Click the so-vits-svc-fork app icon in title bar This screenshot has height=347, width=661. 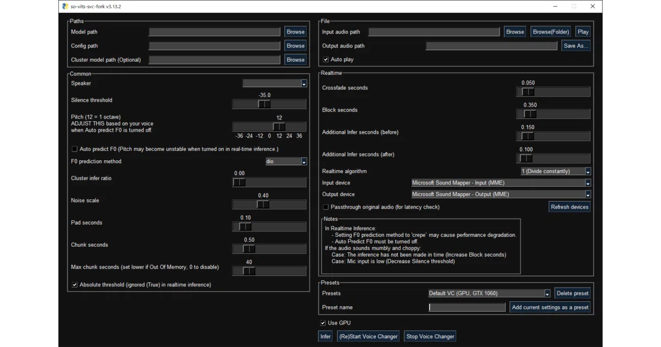(66, 7)
